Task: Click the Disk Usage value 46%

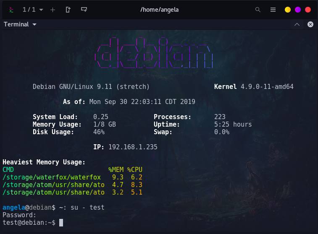Action: pyautogui.click(x=99, y=132)
